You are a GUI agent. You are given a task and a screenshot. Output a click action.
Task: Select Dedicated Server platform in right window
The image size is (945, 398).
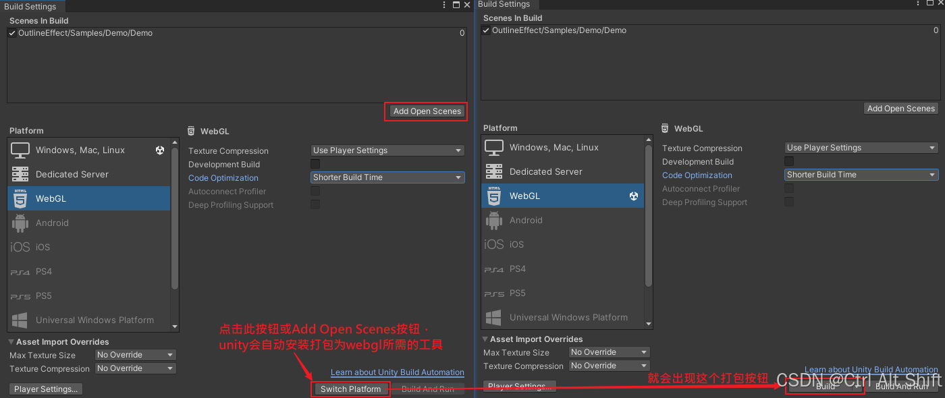point(563,172)
